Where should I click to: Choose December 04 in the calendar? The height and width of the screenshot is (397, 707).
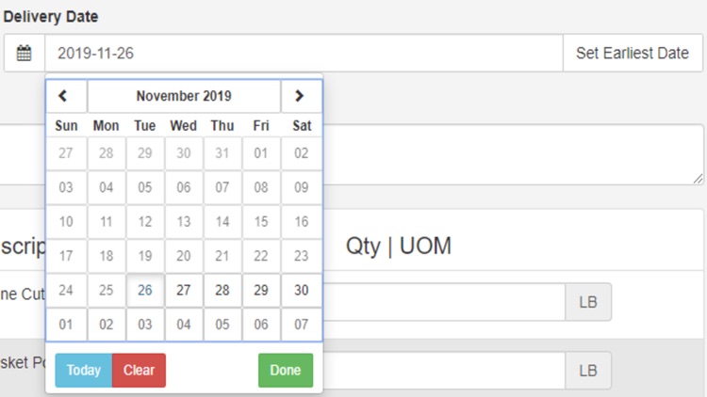pyautogui.click(x=184, y=325)
